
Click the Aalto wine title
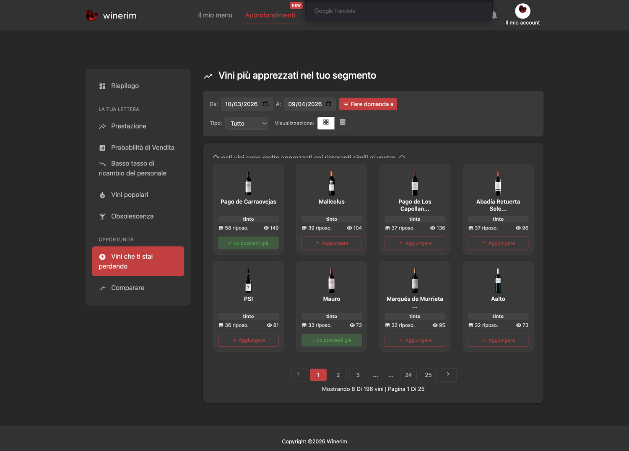(498, 299)
